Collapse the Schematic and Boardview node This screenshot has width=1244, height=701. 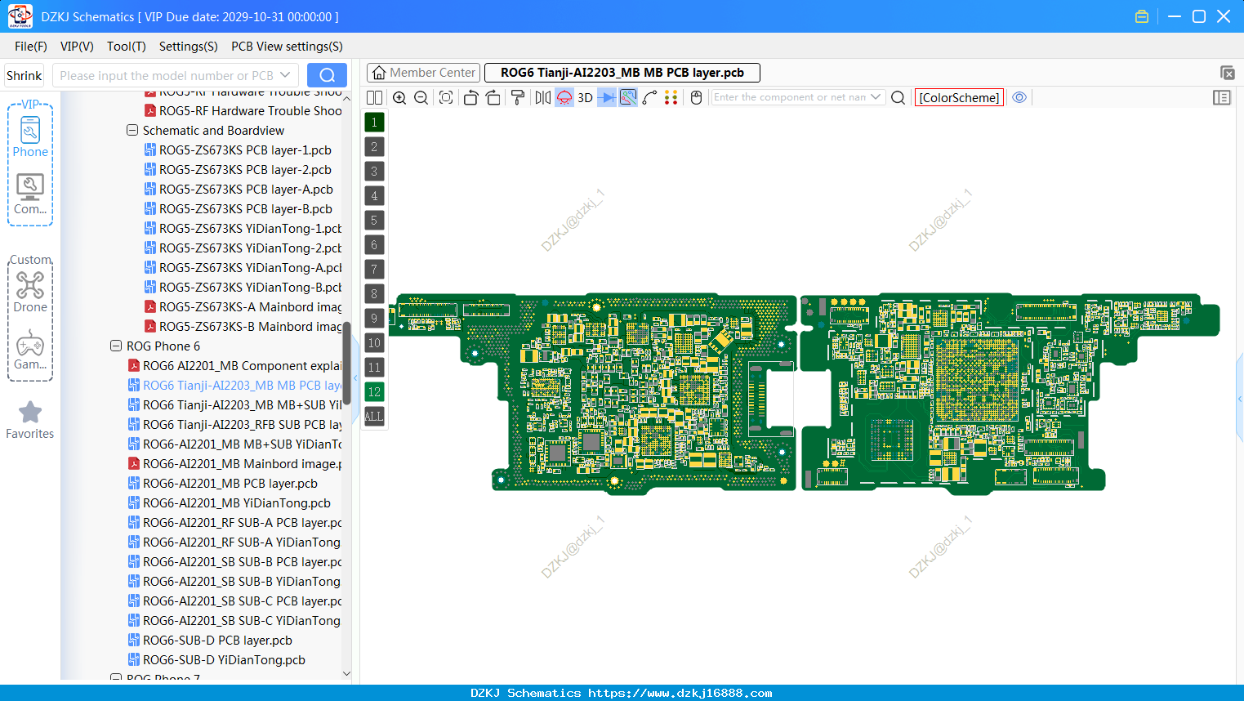point(132,130)
